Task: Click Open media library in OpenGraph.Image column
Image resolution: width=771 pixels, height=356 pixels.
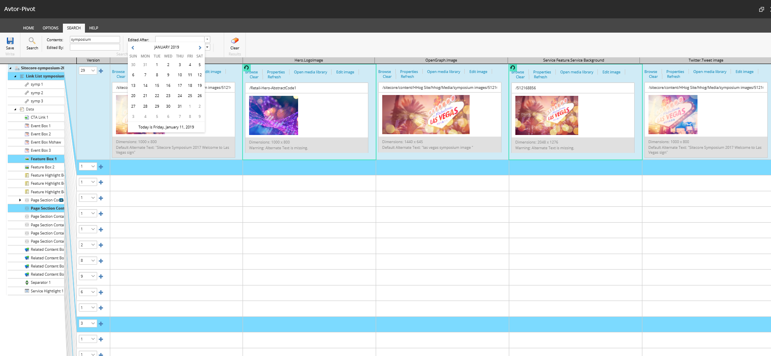Action: 443,72
